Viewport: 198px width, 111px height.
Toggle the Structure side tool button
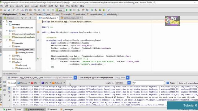(x=1, y=36)
